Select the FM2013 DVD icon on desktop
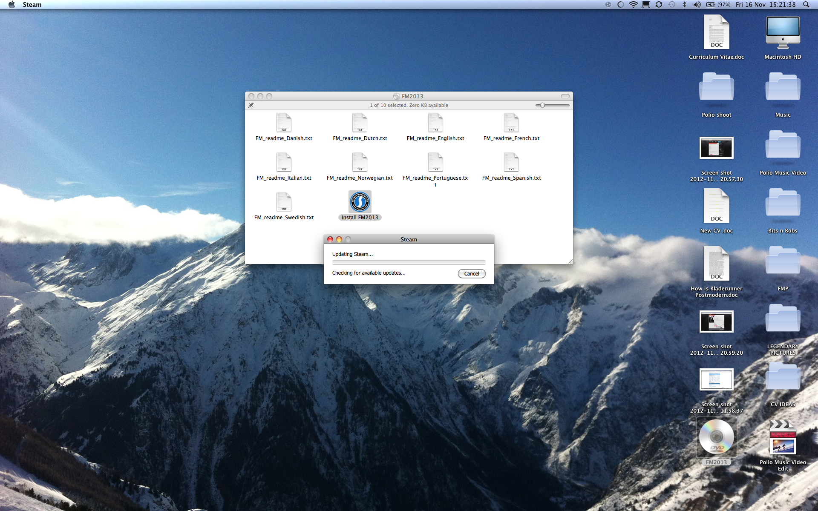818x511 pixels. click(717, 437)
